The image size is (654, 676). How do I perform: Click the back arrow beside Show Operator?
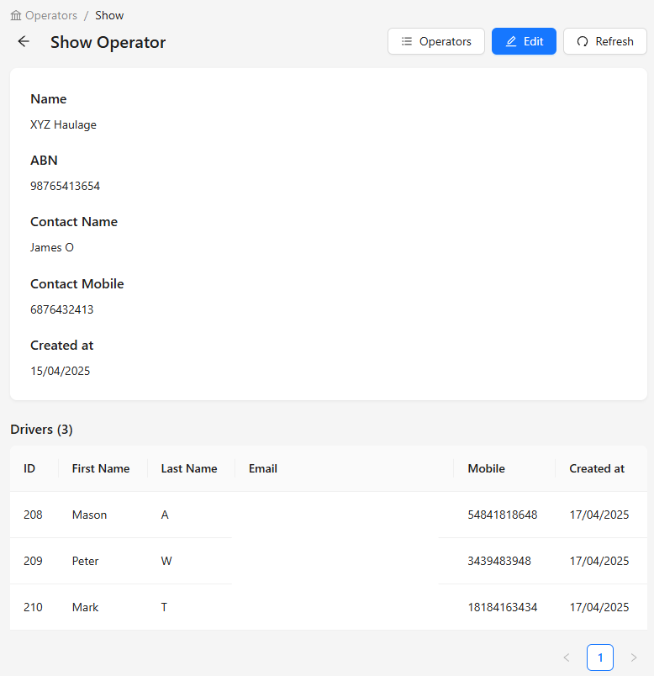coord(24,41)
